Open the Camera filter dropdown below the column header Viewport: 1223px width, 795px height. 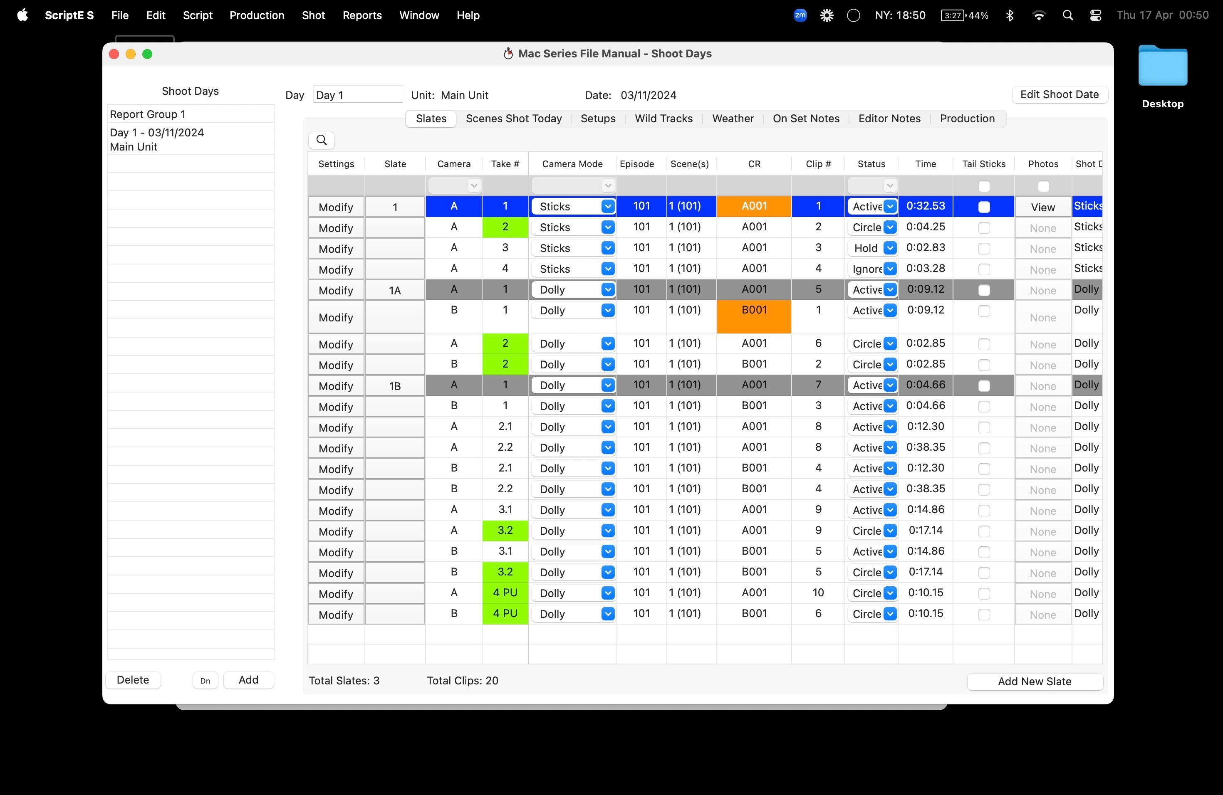pos(454,185)
